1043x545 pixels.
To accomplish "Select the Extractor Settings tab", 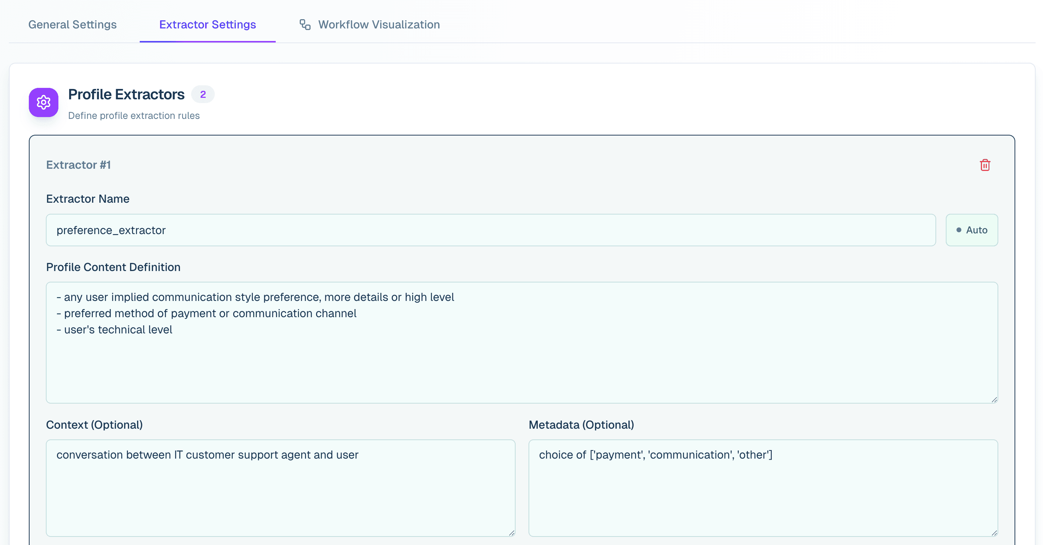I will [207, 24].
